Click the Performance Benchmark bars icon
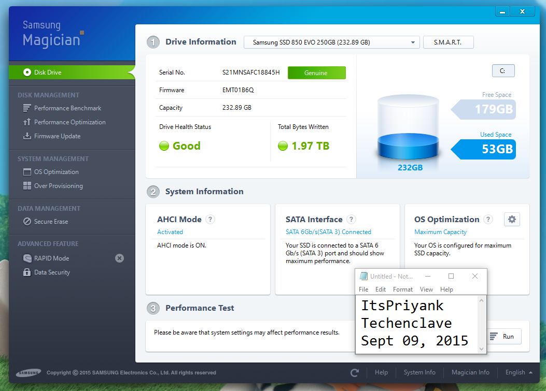This screenshot has height=391, width=546. pos(27,108)
